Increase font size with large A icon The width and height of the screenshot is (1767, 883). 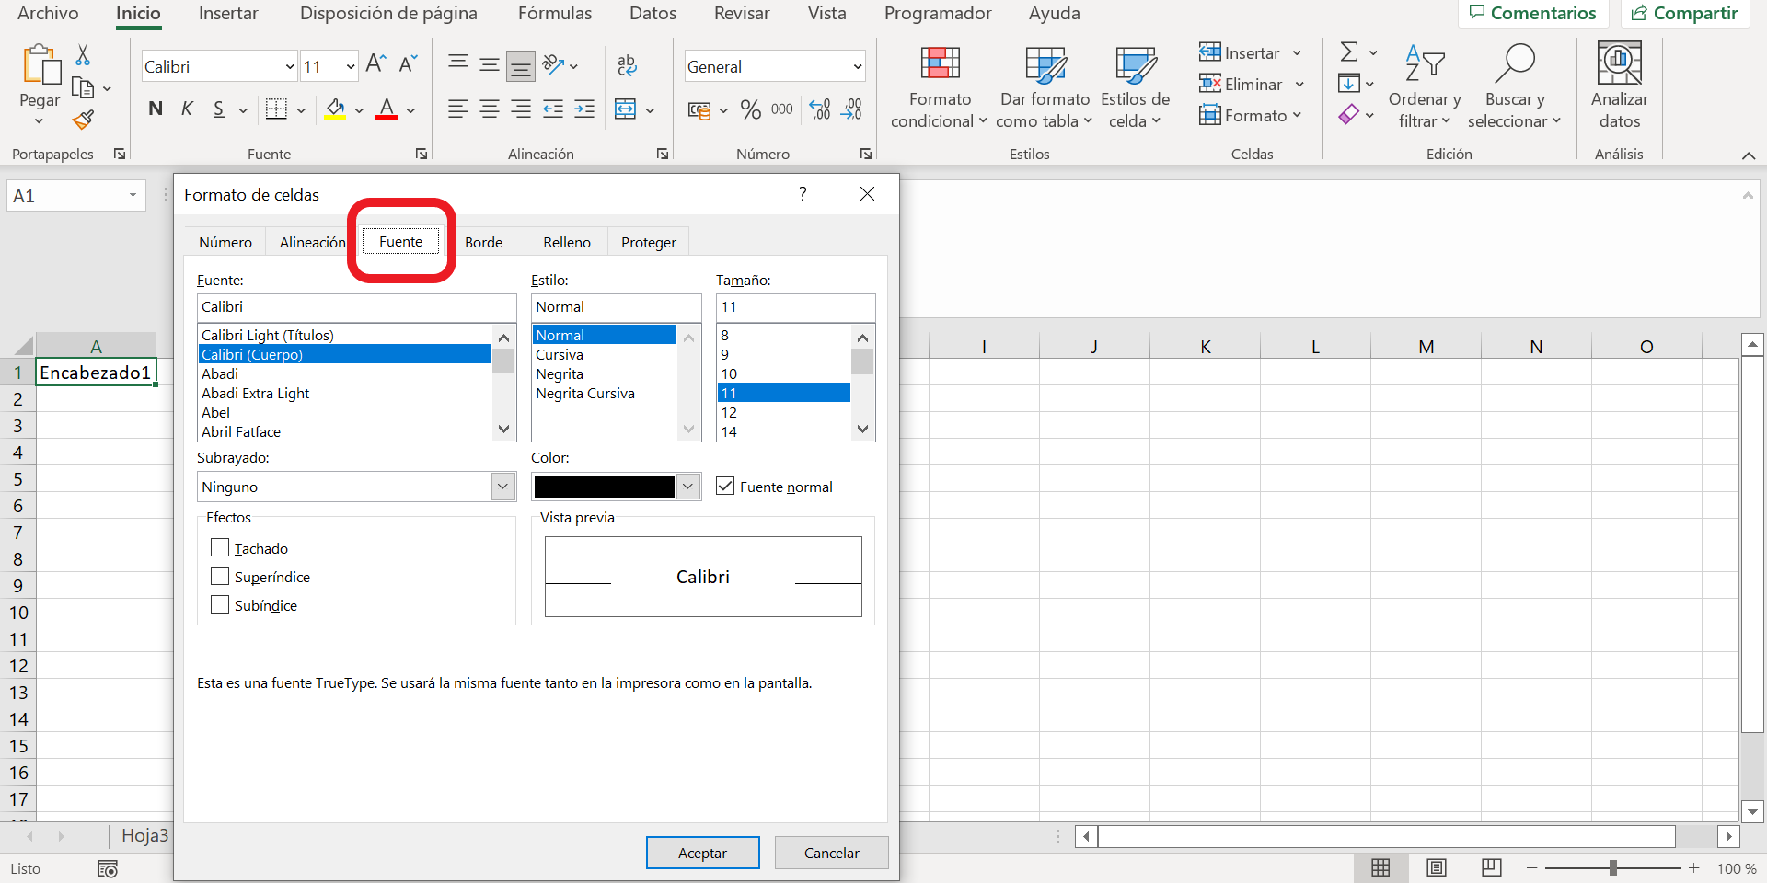[x=375, y=63]
